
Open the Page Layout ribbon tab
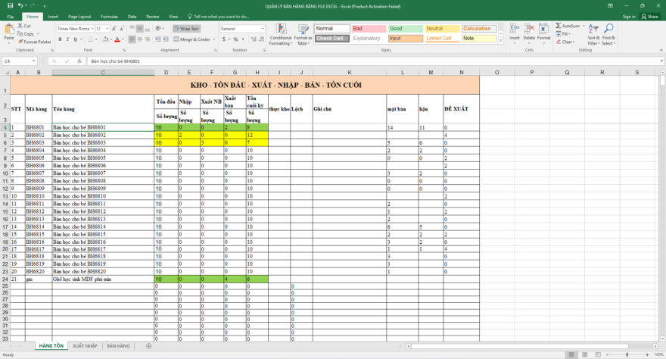[x=79, y=16]
